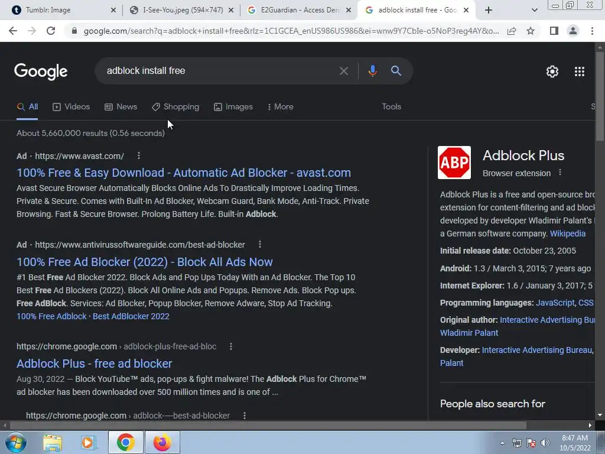Select the Images search filter

point(233,107)
